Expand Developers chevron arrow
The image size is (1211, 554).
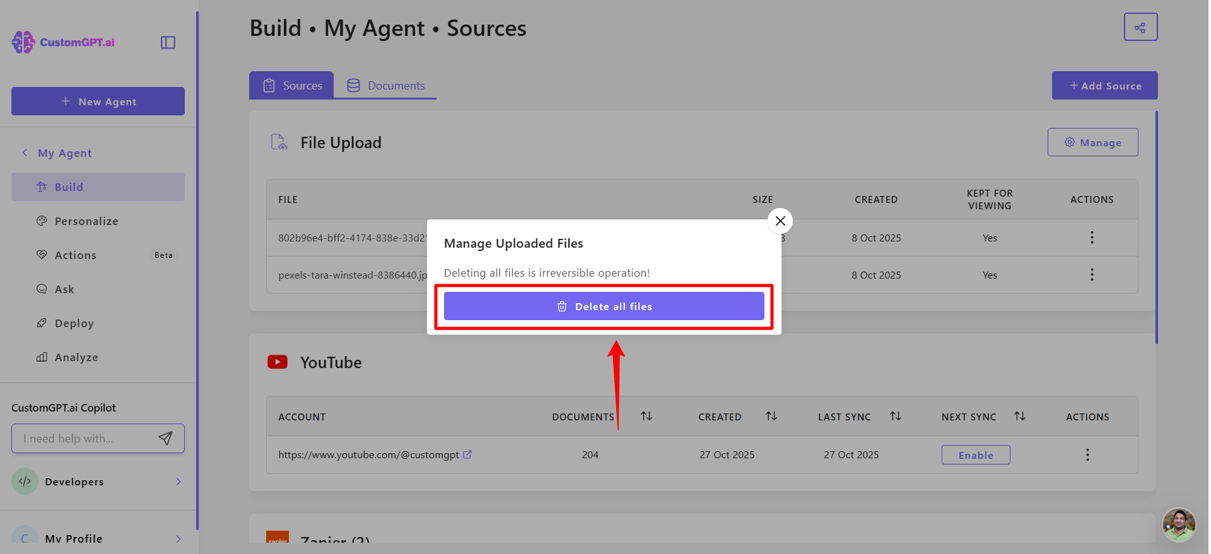point(178,482)
